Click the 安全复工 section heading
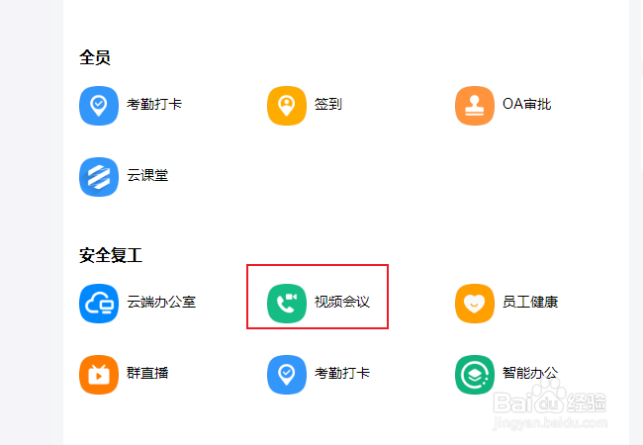 coord(111,255)
